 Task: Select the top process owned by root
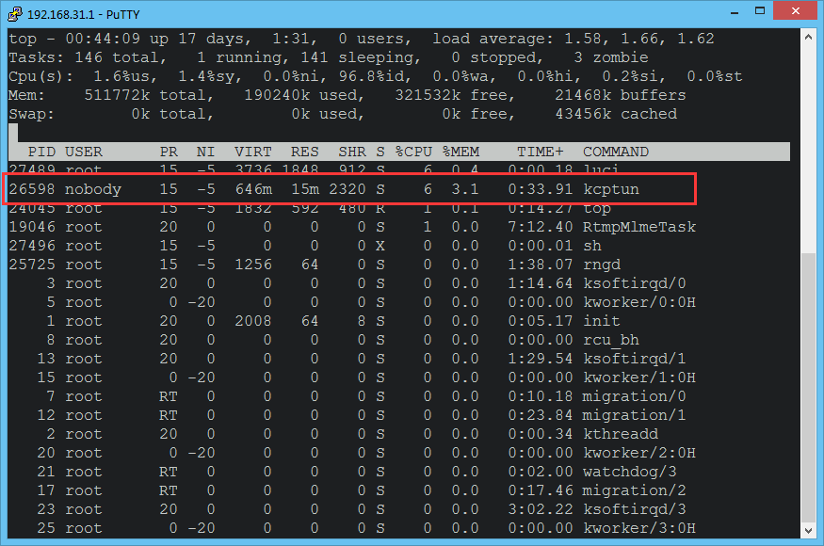tap(377, 207)
